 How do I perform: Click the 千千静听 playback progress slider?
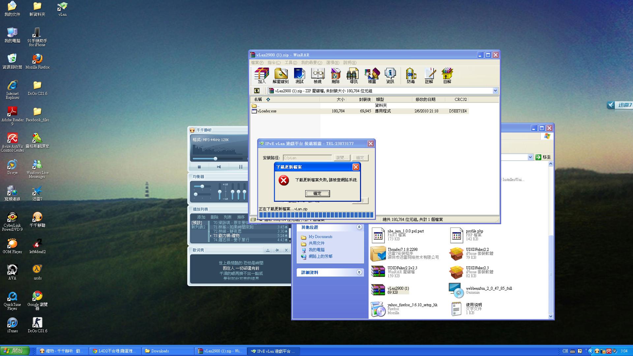[x=215, y=159]
